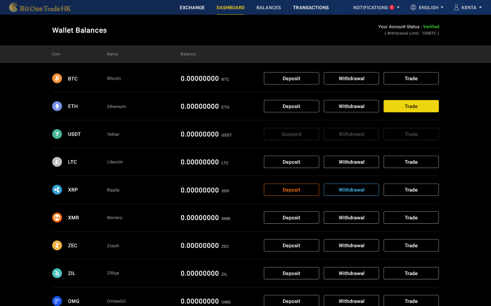This screenshot has width=491, height=306.
Task: Click the user profile icon
Action: click(456, 7)
